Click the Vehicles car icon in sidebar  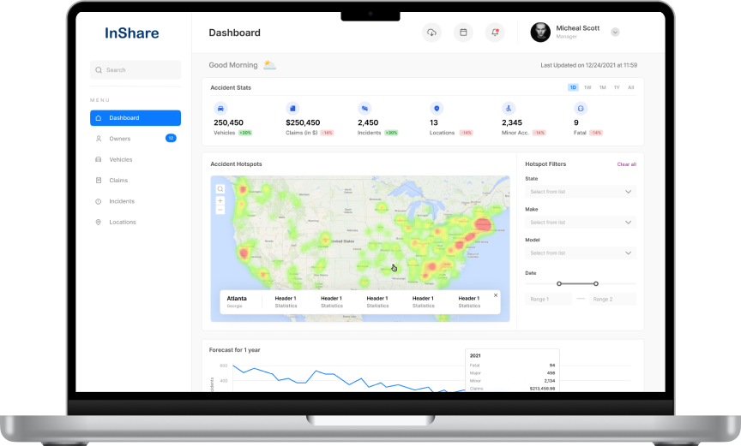(x=99, y=159)
